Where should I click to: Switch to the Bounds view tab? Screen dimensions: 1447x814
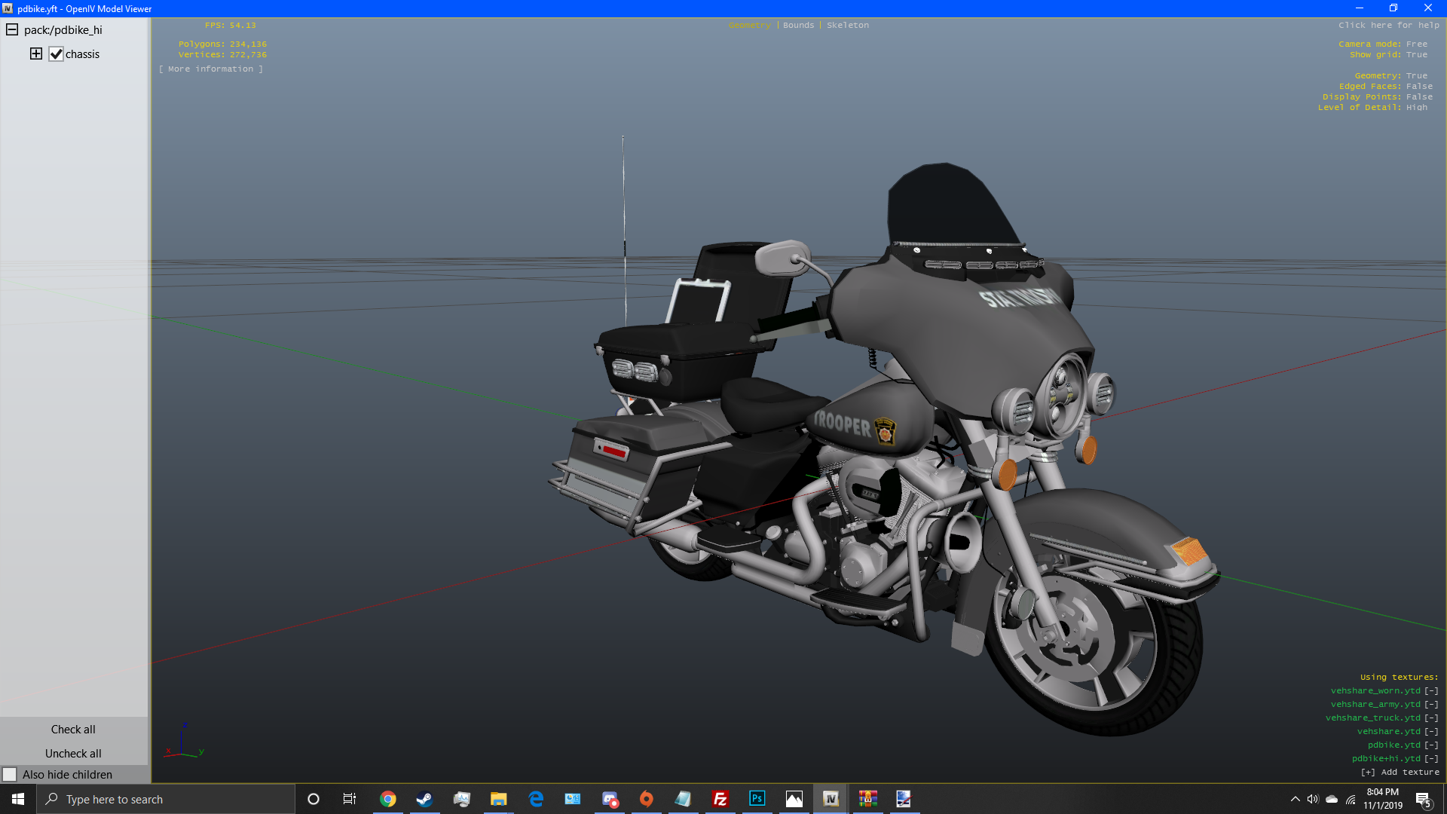(x=798, y=25)
